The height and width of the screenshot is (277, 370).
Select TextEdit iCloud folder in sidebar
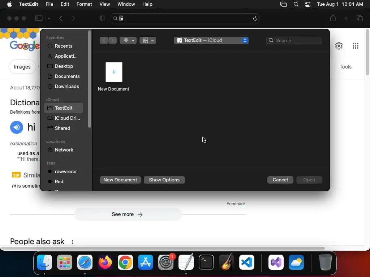64,108
